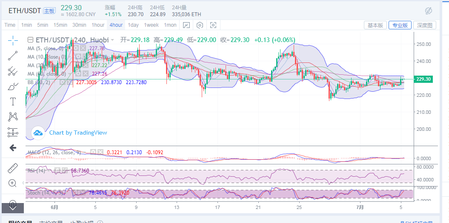Open chart settings hexagon icon
This screenshot has height=223, width=449.
coord(200,25)
